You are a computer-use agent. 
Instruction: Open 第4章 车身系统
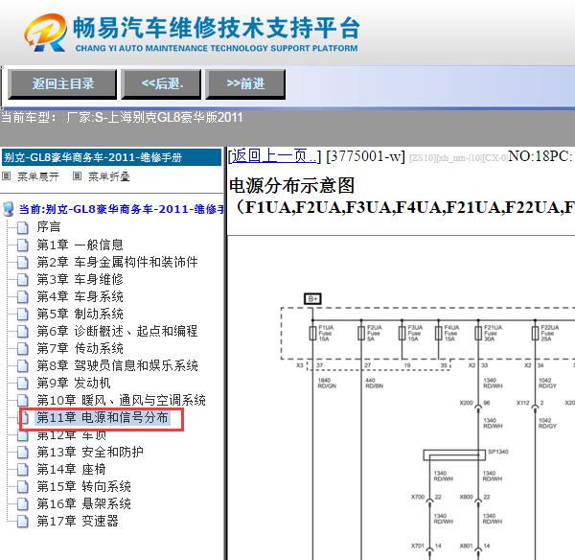[x=80, y=296]
